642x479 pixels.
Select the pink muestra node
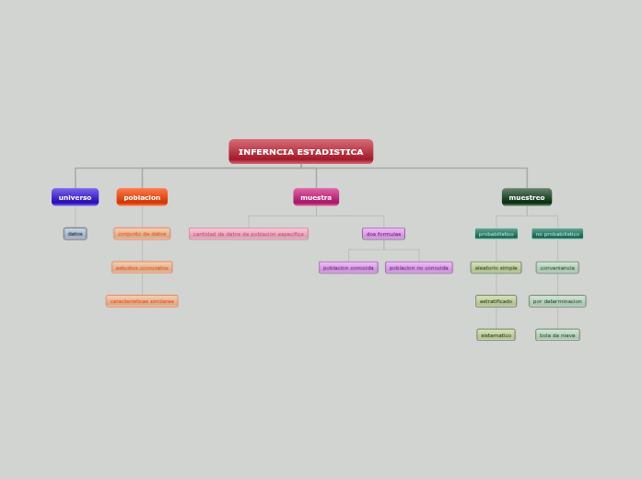[x=316, y=197]
